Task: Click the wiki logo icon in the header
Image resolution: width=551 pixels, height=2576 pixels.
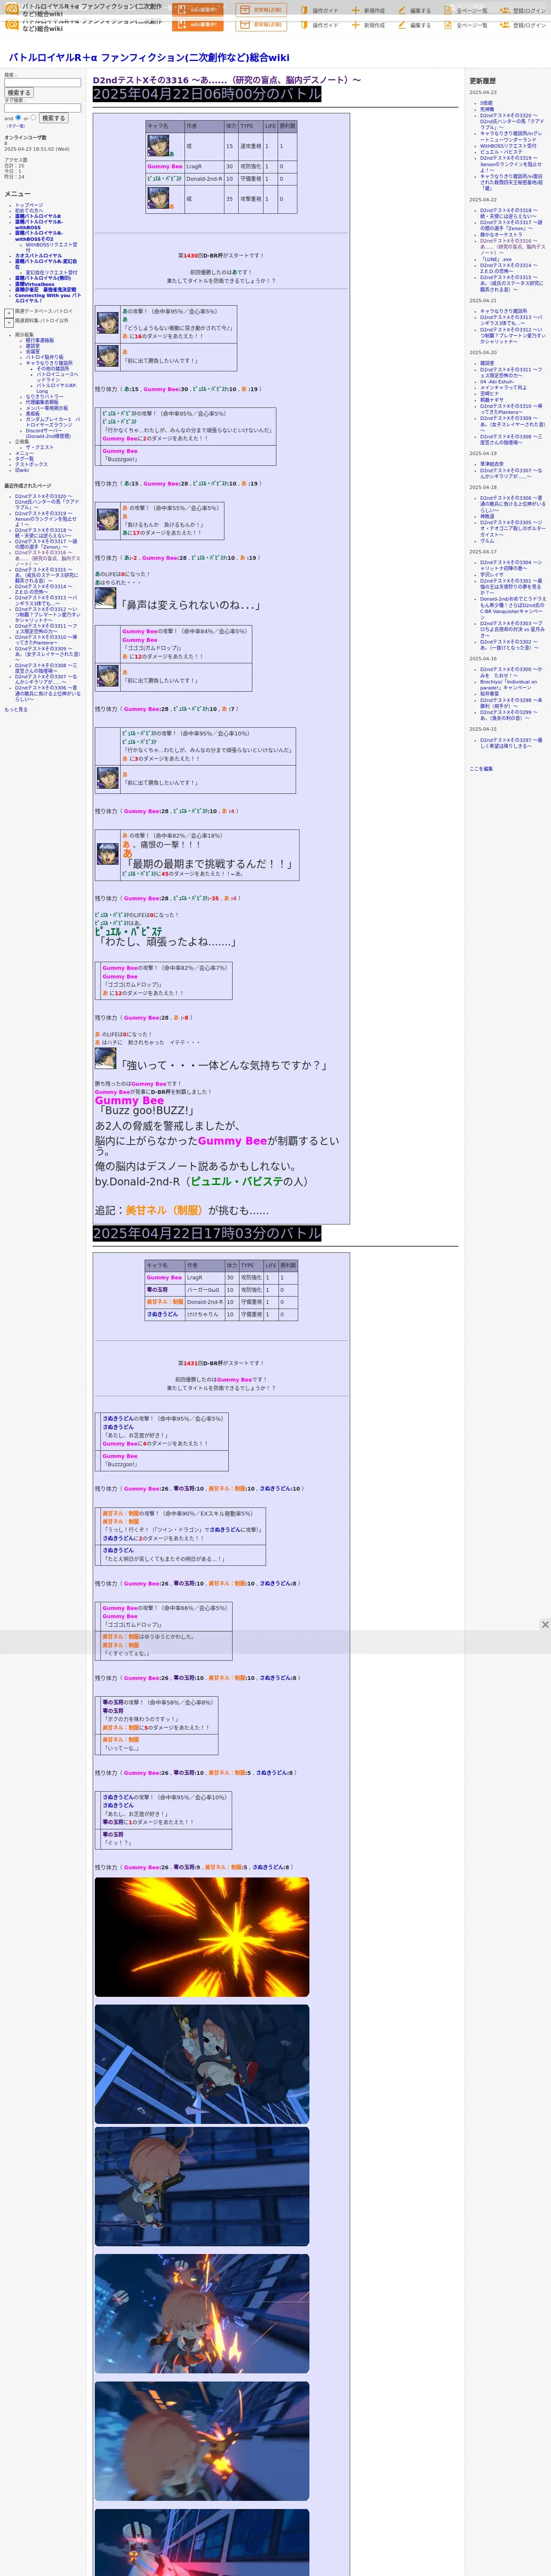Action: [x=11, y=10]
